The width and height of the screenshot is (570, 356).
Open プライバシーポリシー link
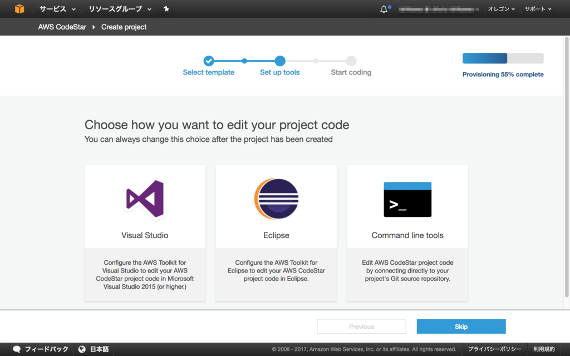click(494, 349)
